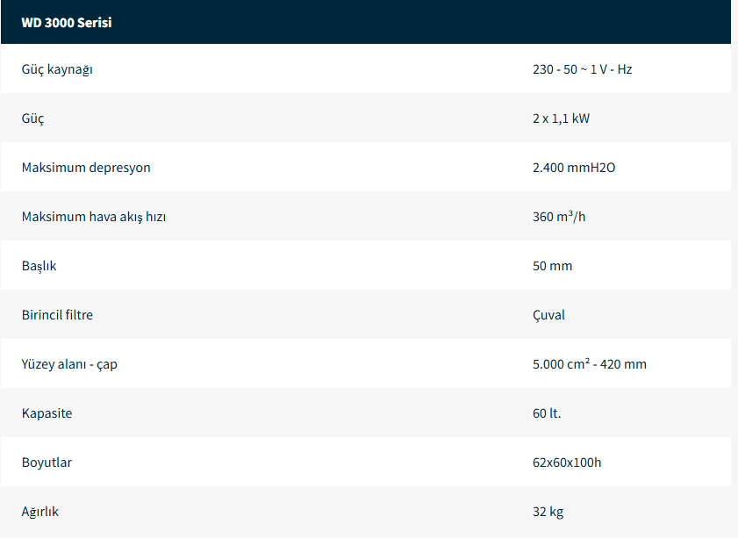The width and height of the screenshot is (738, 538).
Task: Click the value '2.400 mmH2O'
Action: tap(574, 168)
